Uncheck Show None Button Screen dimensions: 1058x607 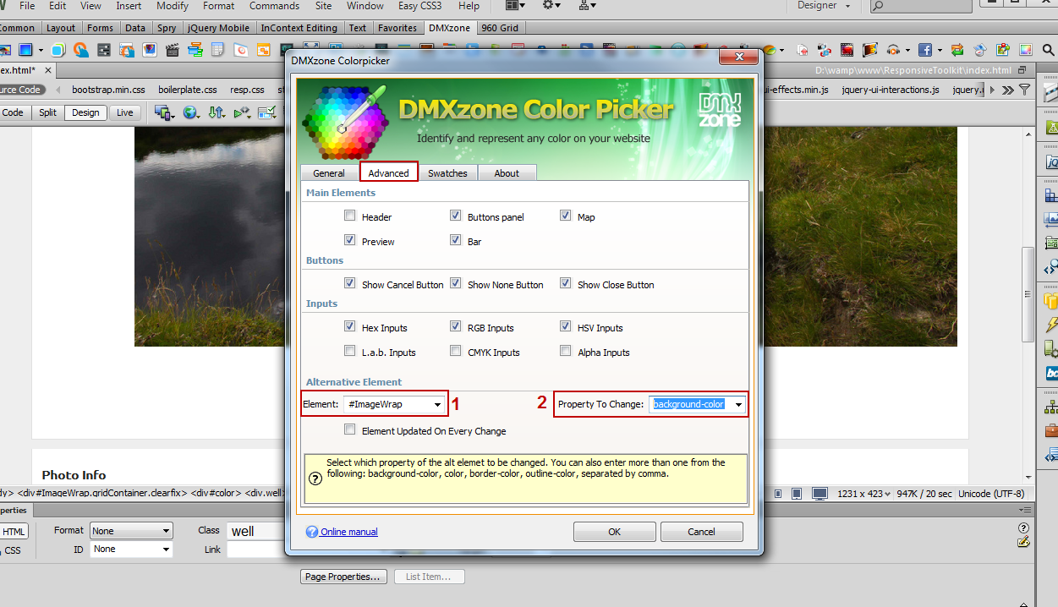[456, 283]
